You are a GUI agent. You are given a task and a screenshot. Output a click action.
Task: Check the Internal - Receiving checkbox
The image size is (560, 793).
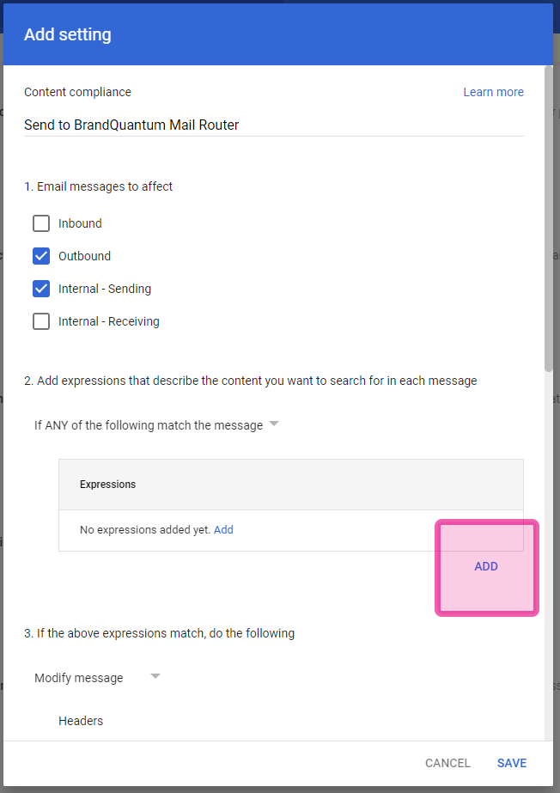coord(41,321)
